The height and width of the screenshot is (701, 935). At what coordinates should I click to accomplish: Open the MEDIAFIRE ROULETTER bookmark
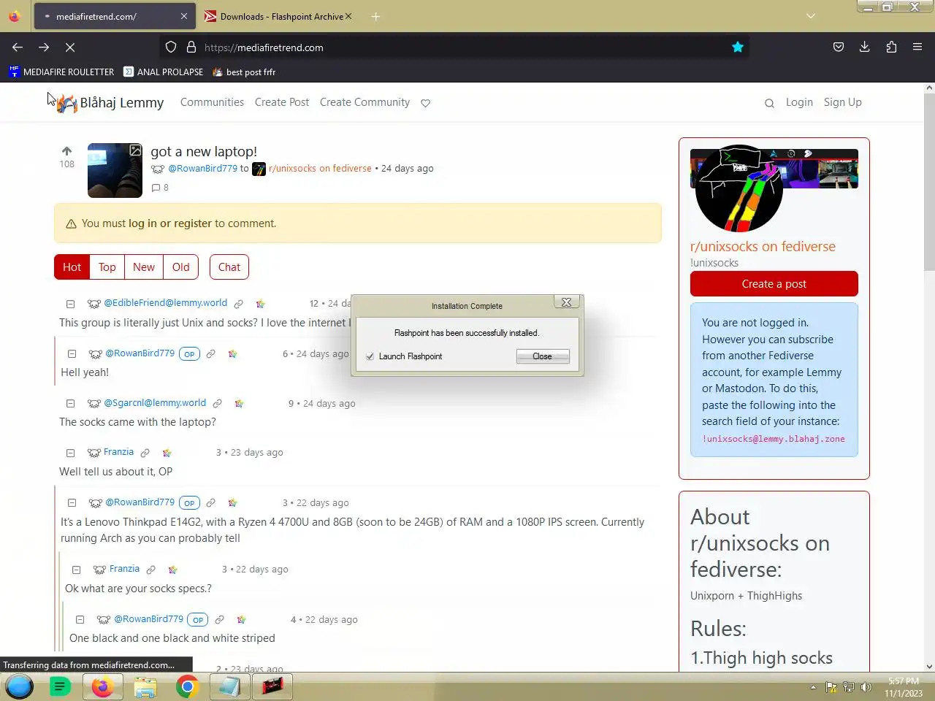point(62,72)
